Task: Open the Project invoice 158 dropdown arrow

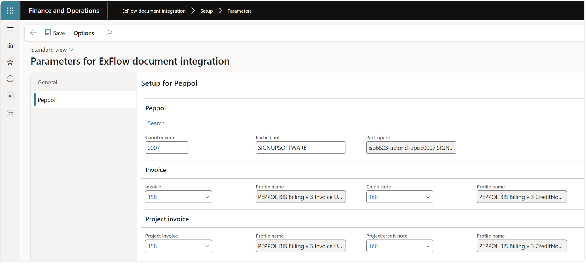Action: [207, 246]
